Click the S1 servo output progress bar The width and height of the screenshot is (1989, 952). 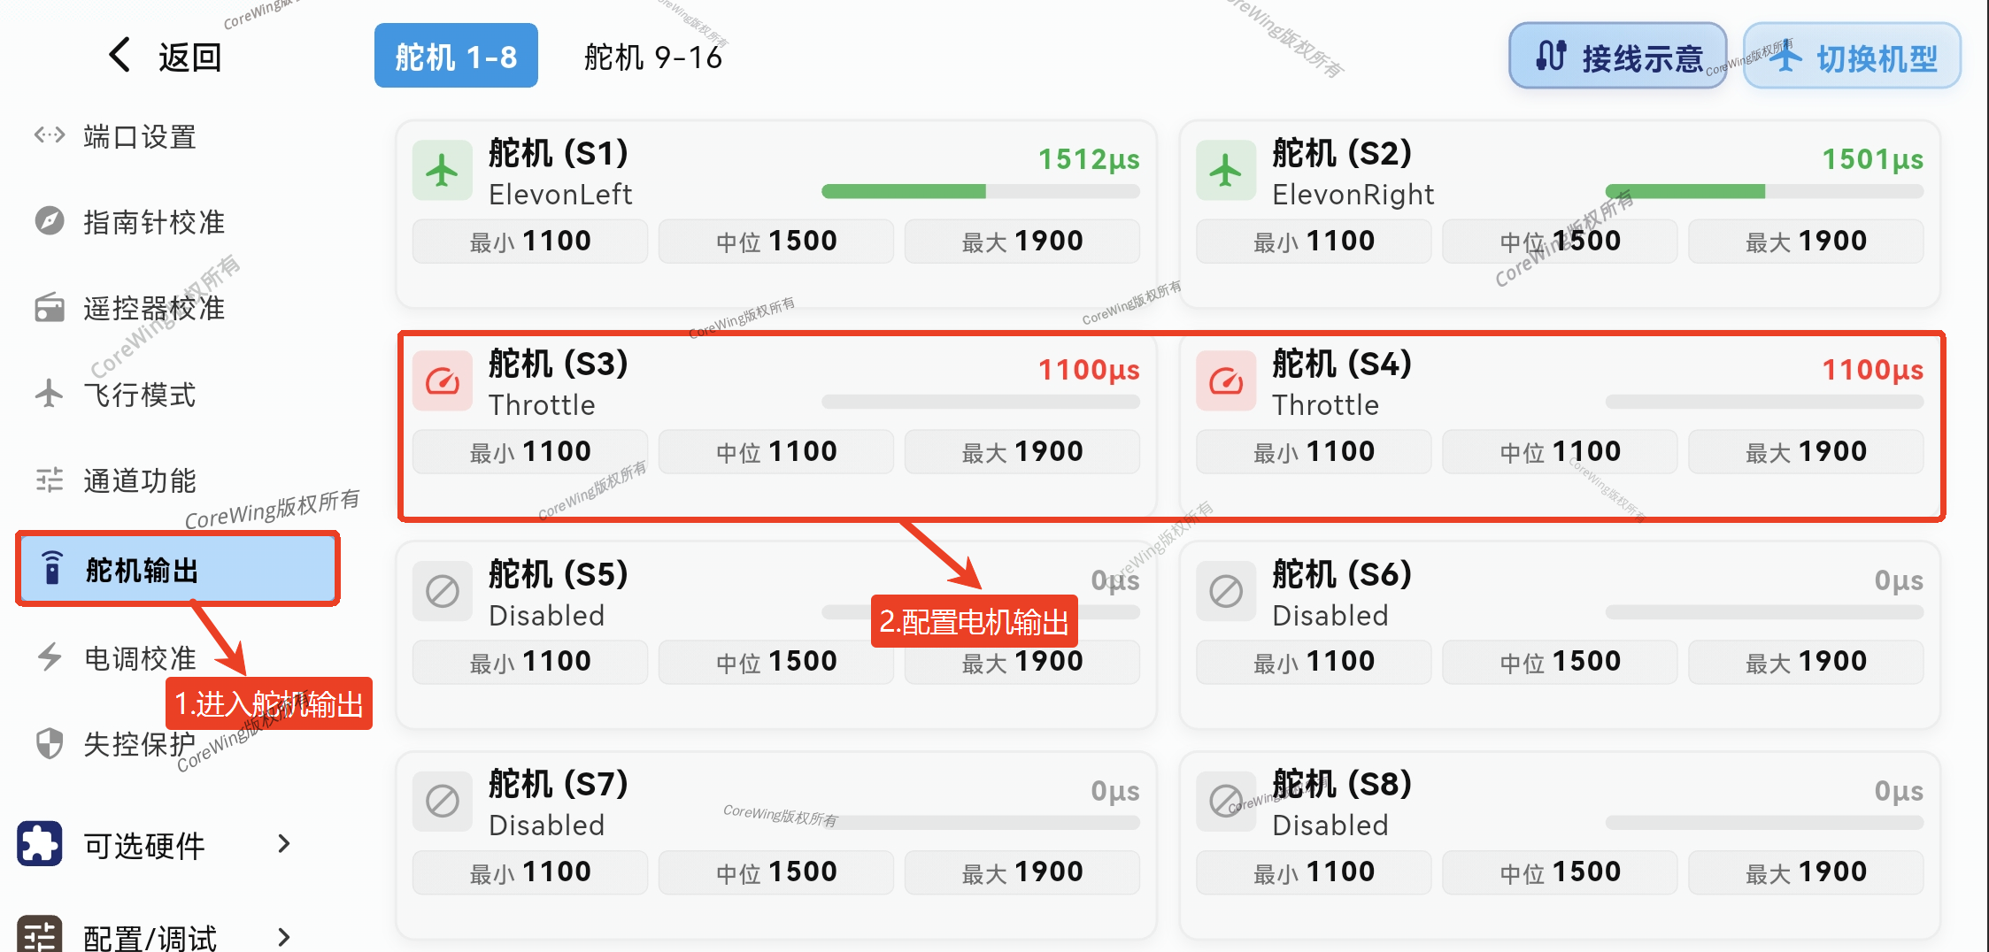(x=980, y=191)
